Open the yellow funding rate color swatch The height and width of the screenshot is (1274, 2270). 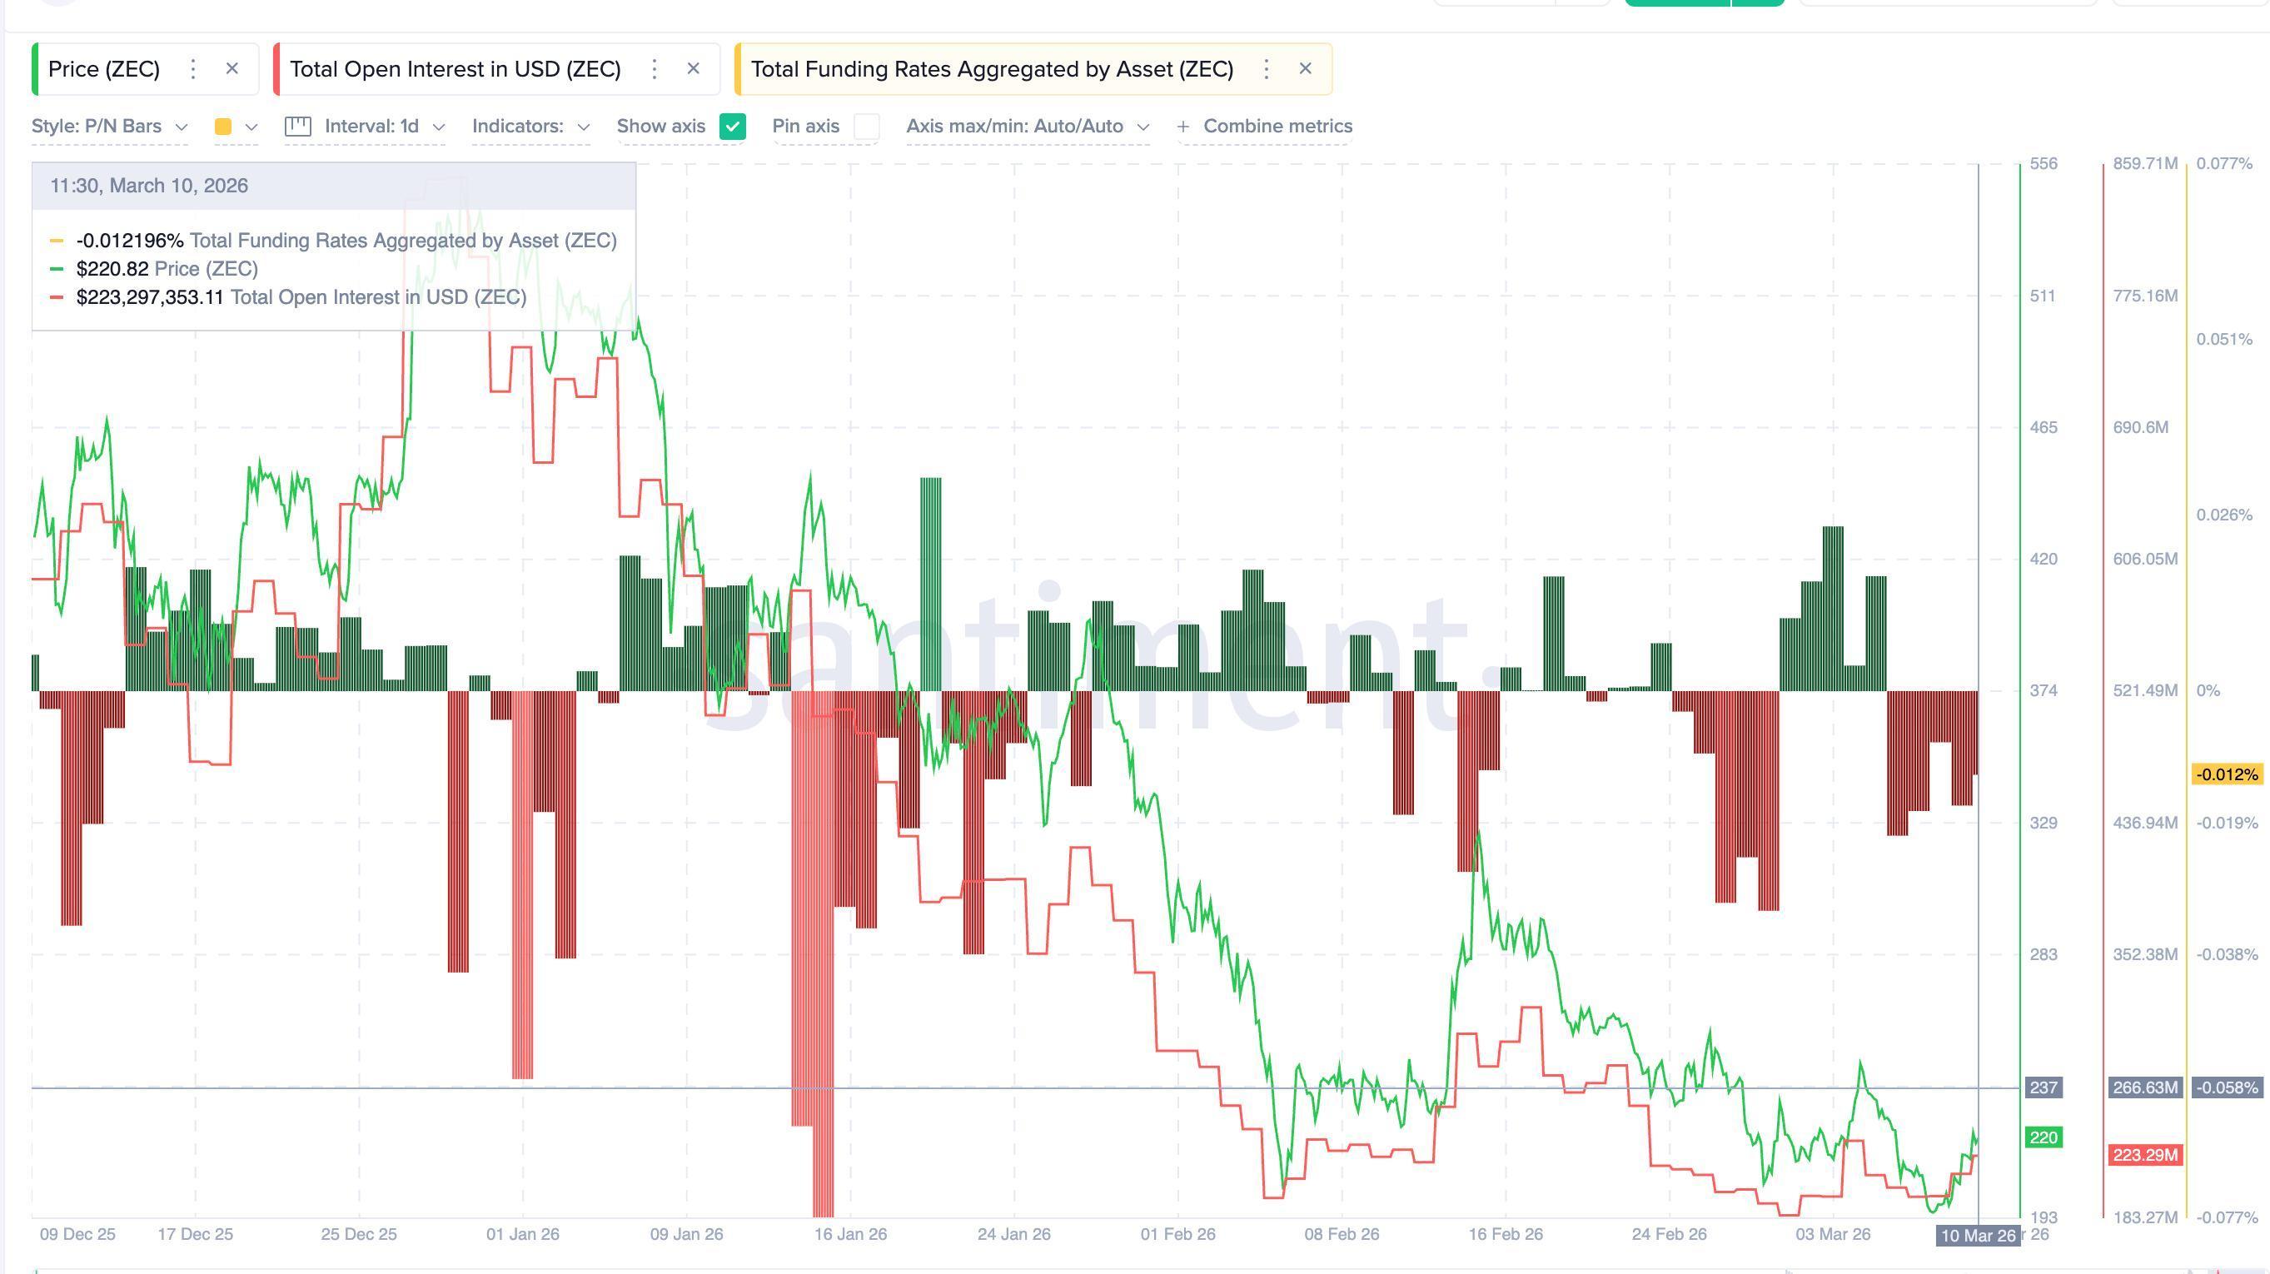coord(227,126)
